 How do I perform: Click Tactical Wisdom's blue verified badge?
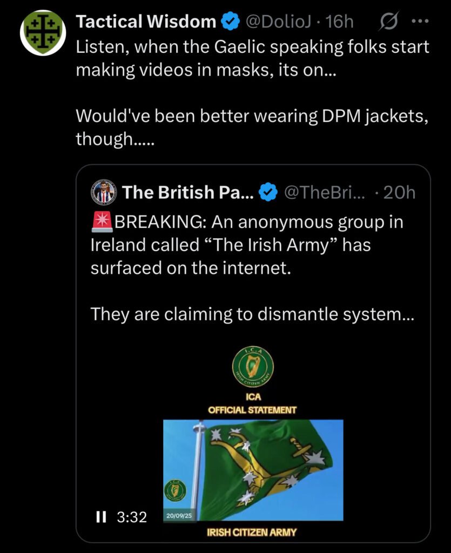click(231, 22)
